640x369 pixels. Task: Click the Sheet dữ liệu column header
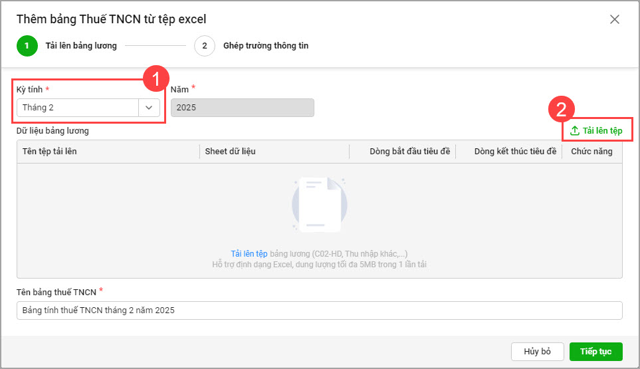coord(231,152)
